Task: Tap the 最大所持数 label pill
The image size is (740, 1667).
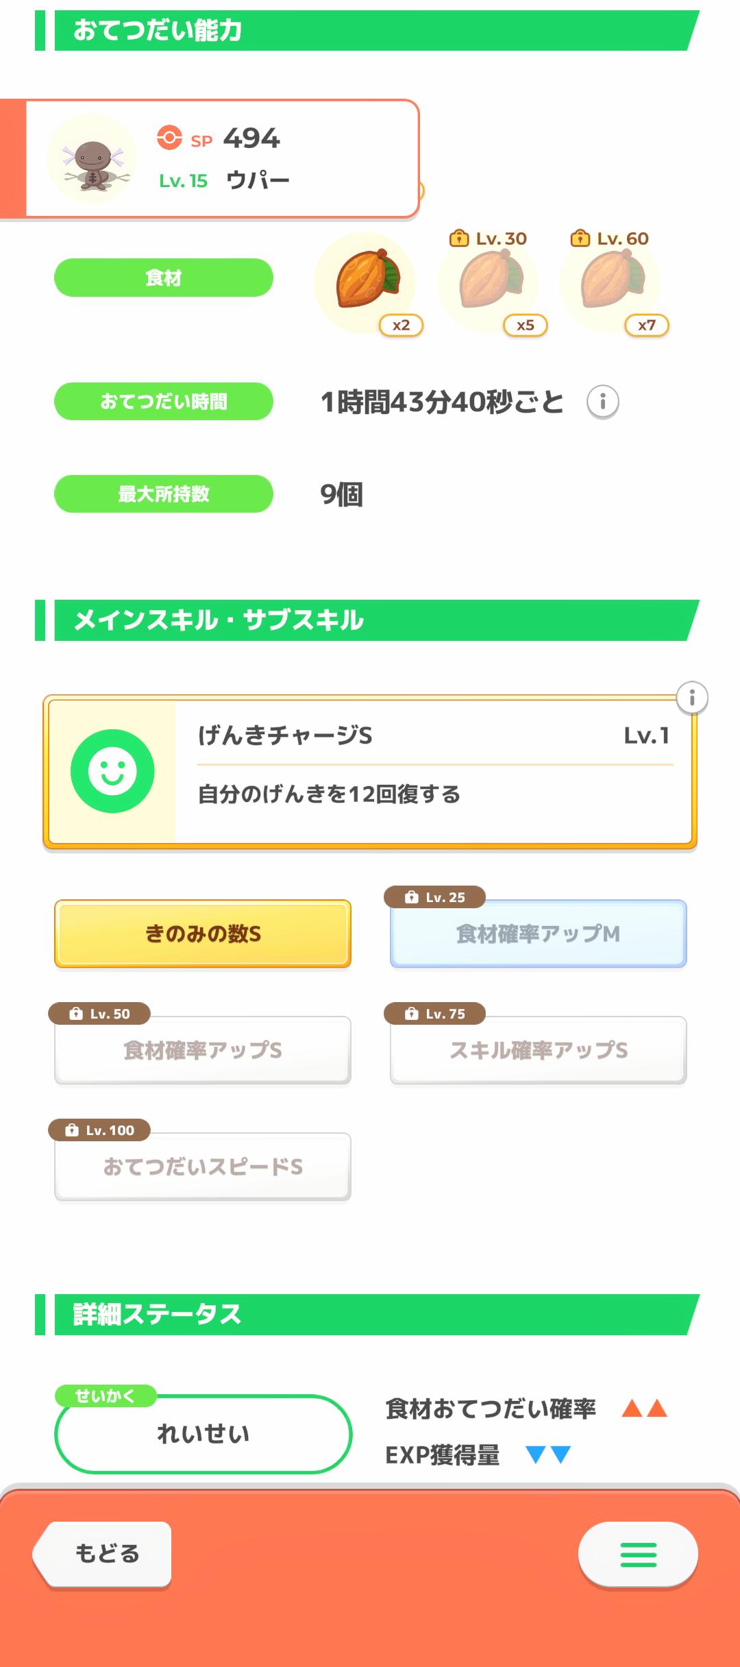Action: [x=164, y=494]
